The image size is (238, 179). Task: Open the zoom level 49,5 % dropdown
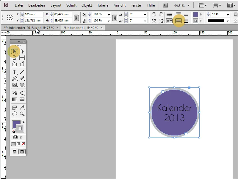[189, 6]
